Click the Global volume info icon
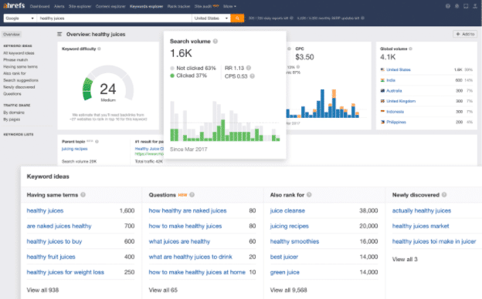 pyautogui.click(x=410, y=49)
